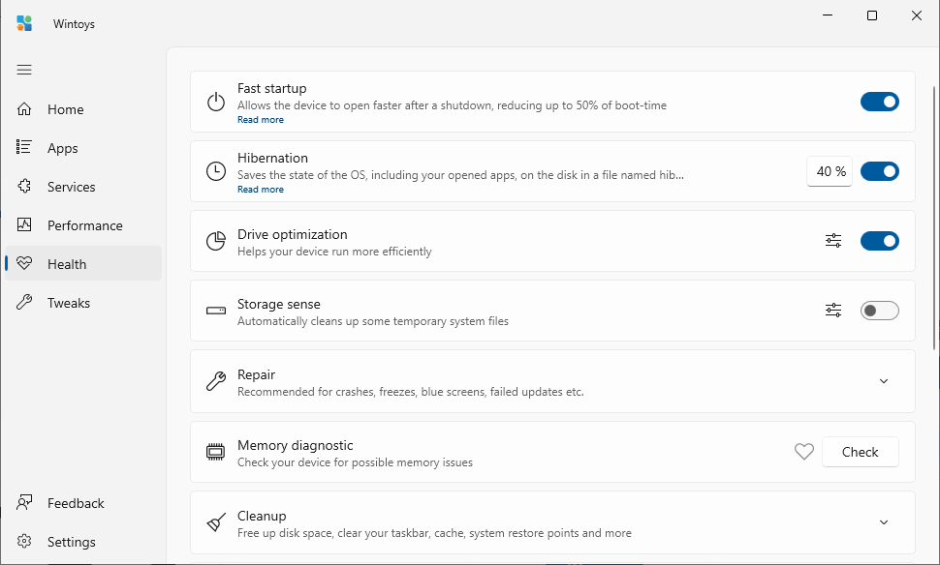Open the hamburger navigation menu
Image resolution: width=940 pixels, height=565 pixels.
[x=24, y=70]
